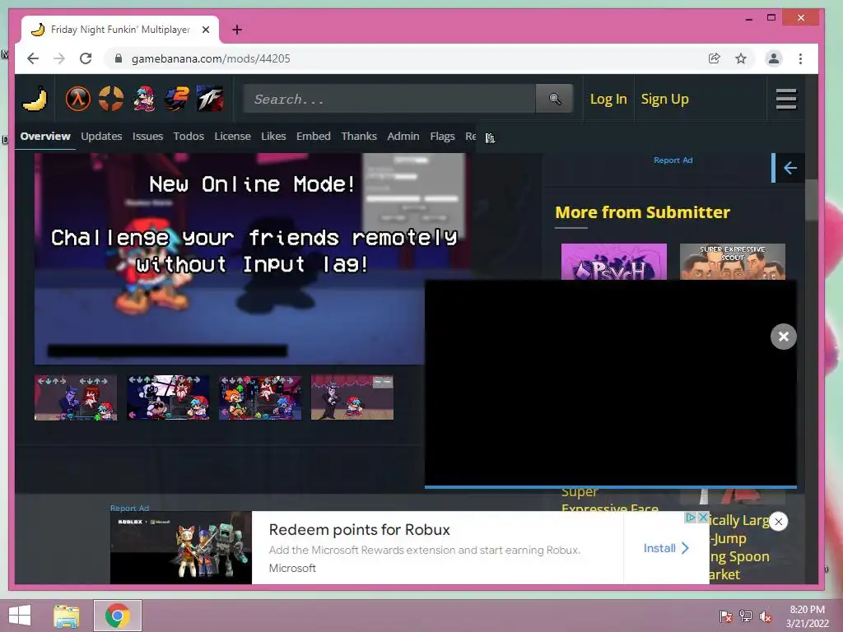Select the fourth screenshot thumbnail
Screen dimensions: 843x632
tap(352, 397)
